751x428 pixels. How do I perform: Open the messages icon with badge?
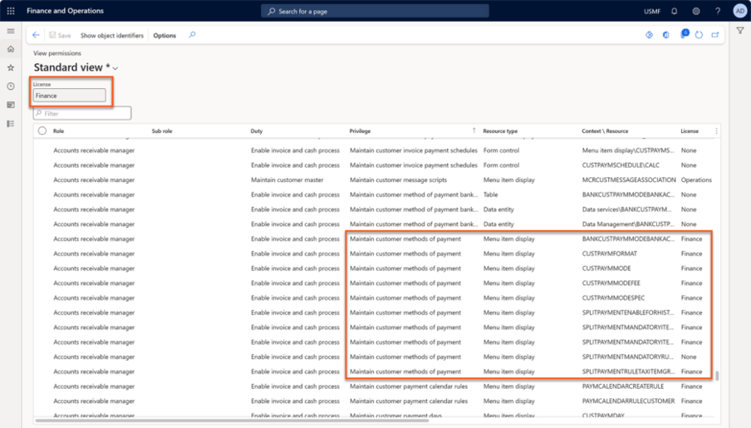coord(685,33)
